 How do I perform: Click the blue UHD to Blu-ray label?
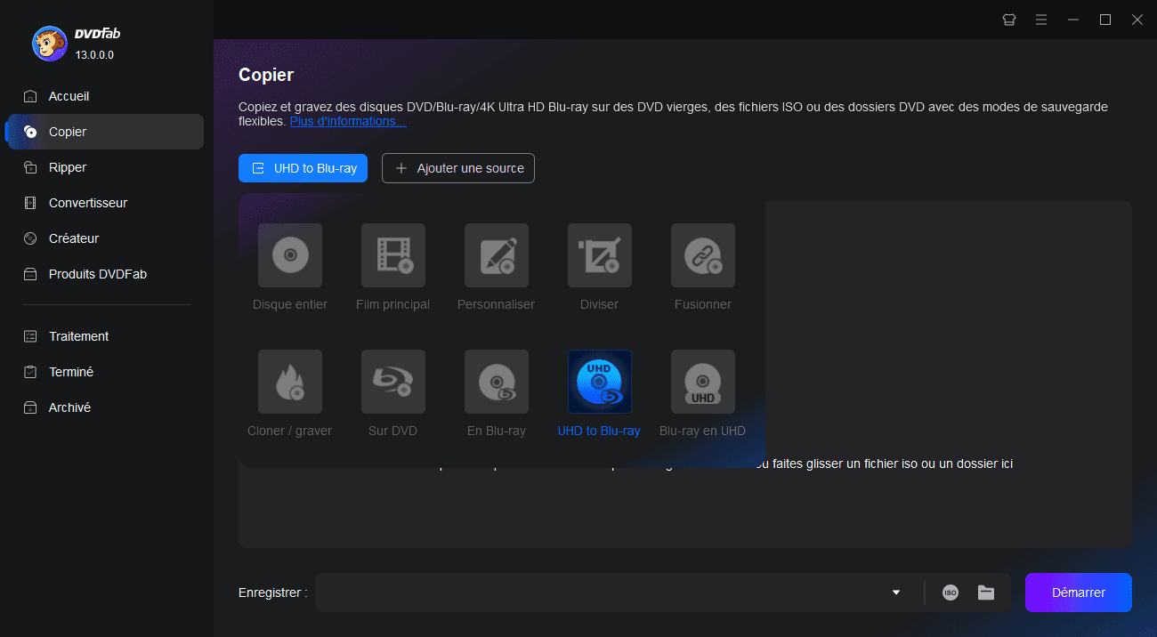coord(599,431)
